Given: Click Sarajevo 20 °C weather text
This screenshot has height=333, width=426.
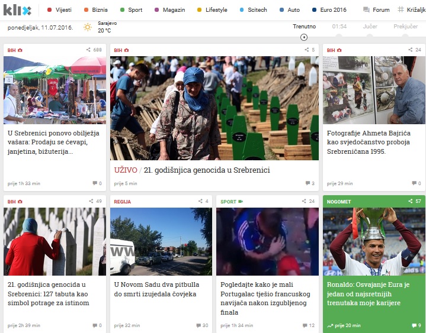Looking at the screenshot, I should 107,27.
